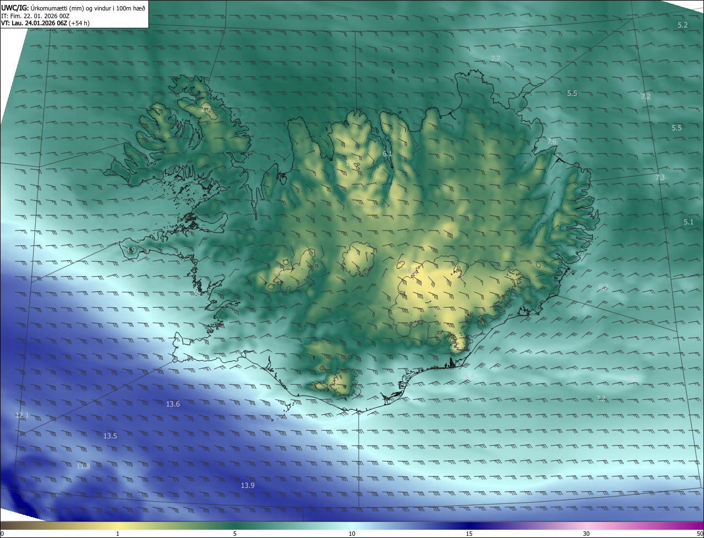The width and height of the screenshot is (704, 538).
Task: Click the colorbar tick label 15
Action: click(469, 534)
